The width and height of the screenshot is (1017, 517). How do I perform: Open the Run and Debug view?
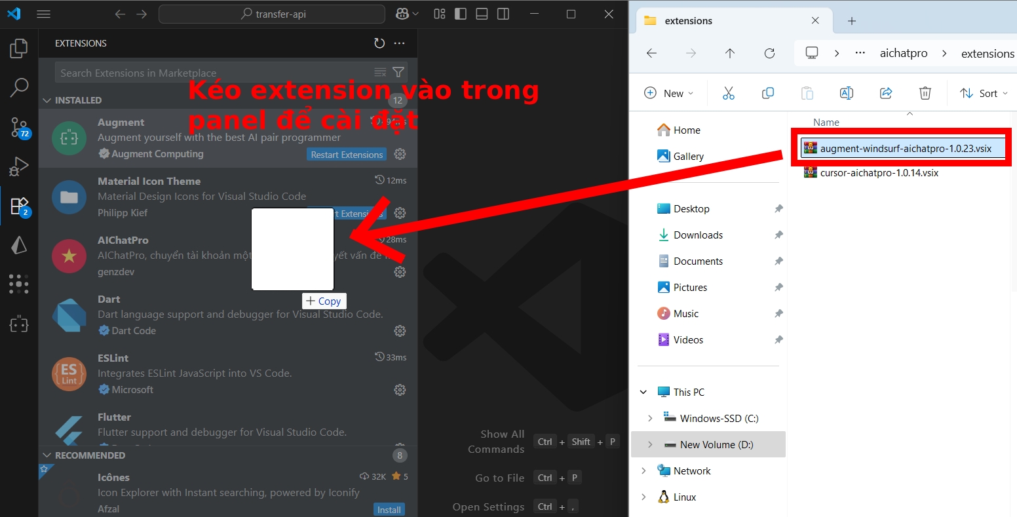click(19, 166)
